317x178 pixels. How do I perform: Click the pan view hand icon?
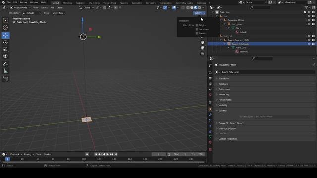pyautogui.click(x=202, y=42)
